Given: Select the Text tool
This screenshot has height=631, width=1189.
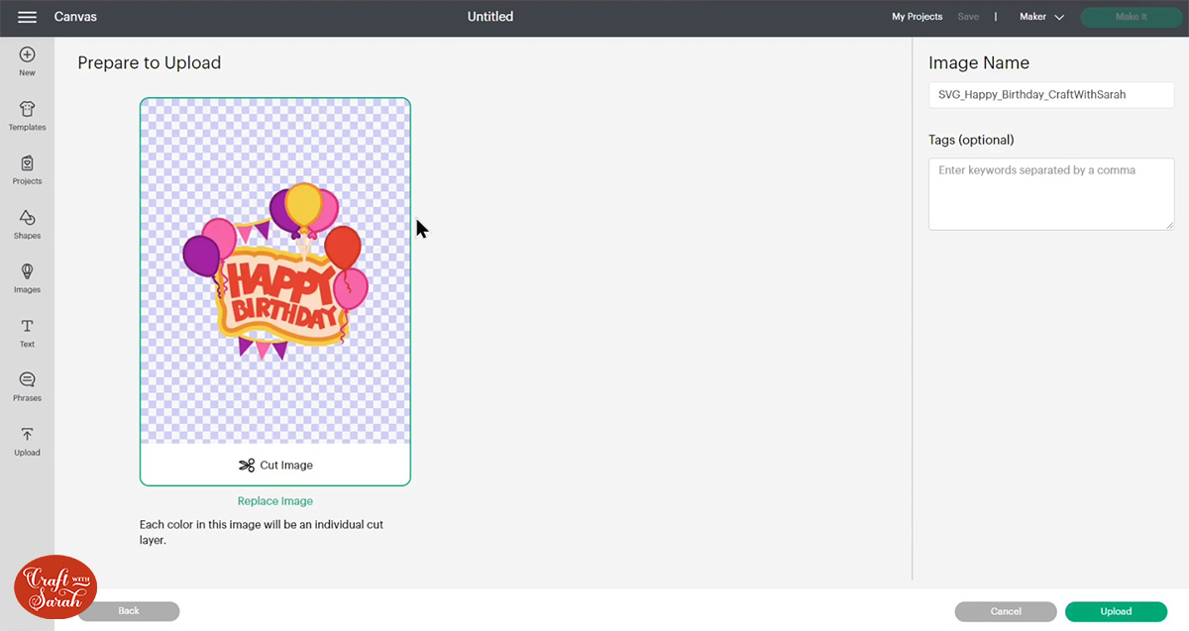Looking at the screenshot, I should (27, 331).
